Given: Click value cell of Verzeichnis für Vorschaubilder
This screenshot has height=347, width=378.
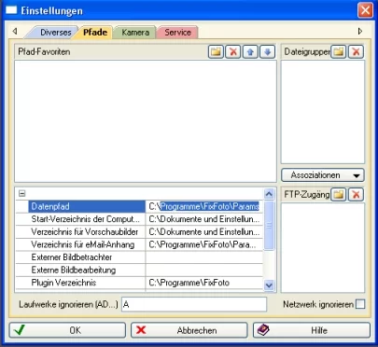Looking at the screenshot, I should tap(204, 232).
